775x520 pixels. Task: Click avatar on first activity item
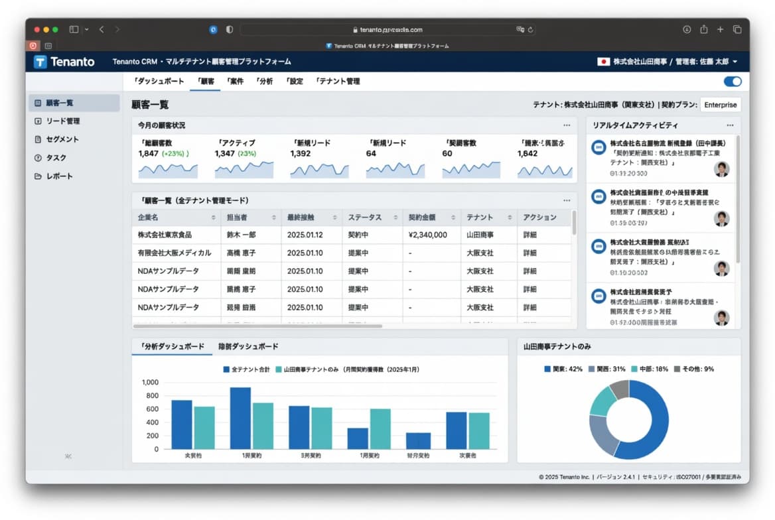[x=722, y=169]
